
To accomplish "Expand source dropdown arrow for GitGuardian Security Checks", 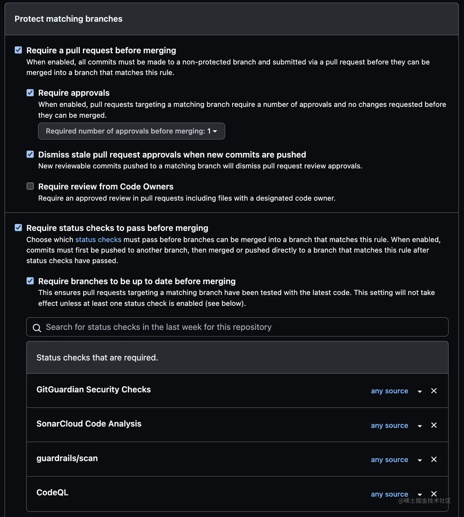I will pyautogui.click(x=420, y=391).
